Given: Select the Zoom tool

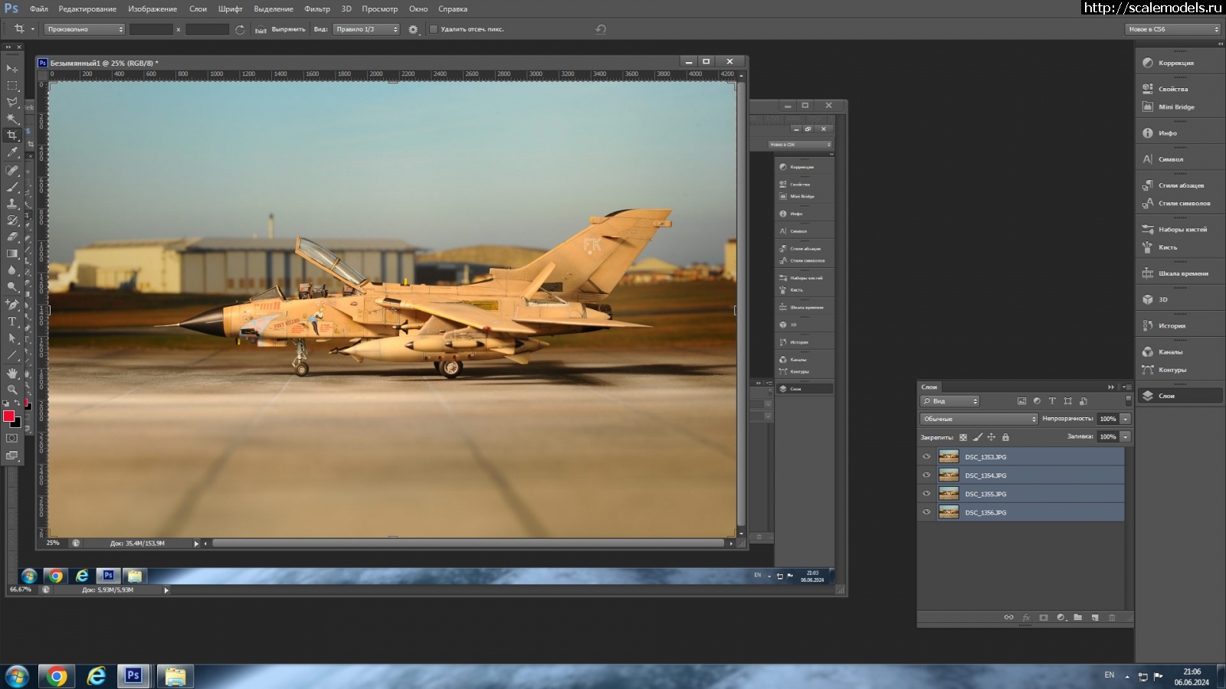Looking at the screenshot, I should 12,390.
